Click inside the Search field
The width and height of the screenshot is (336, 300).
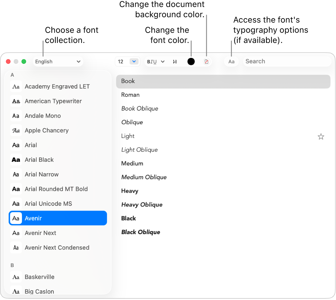click(287, 61)
